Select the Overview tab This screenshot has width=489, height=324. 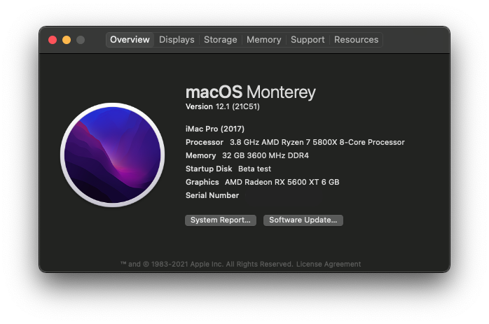(130, 40)
